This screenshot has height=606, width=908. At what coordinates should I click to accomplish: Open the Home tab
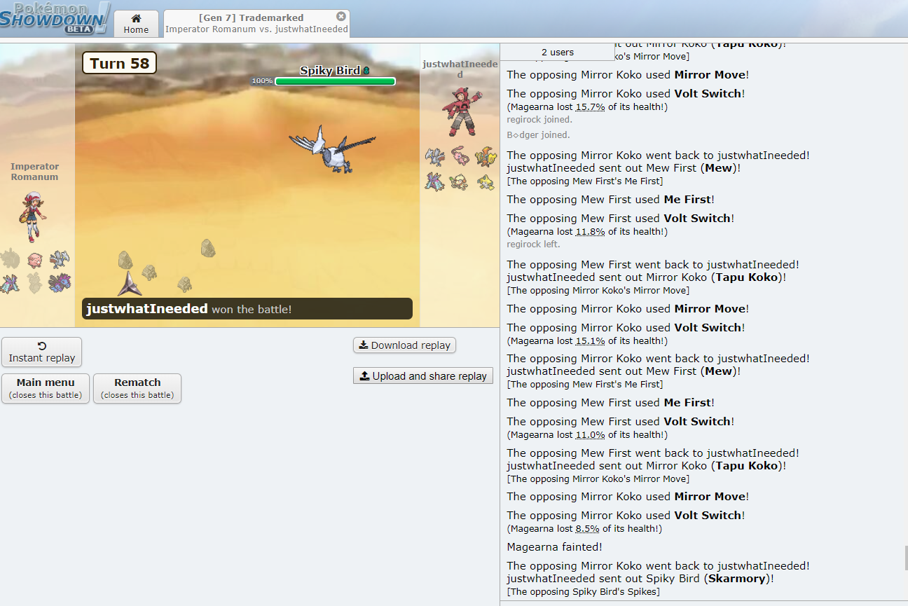(x=136, y=24)
